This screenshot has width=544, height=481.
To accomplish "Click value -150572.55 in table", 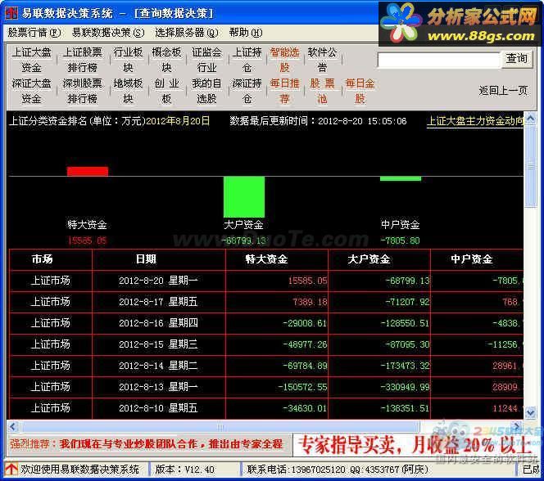I will point(302,387).
